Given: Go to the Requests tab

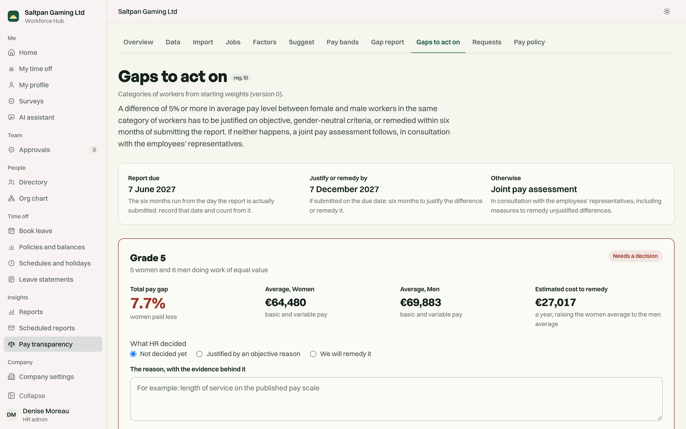Looking at the screenshot, I should point(487,42).
